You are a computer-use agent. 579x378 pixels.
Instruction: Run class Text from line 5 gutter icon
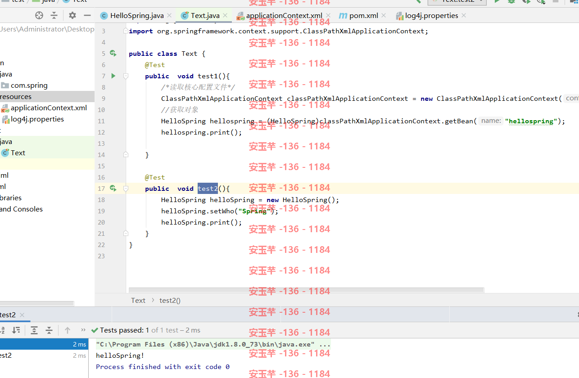coord(113,54)
